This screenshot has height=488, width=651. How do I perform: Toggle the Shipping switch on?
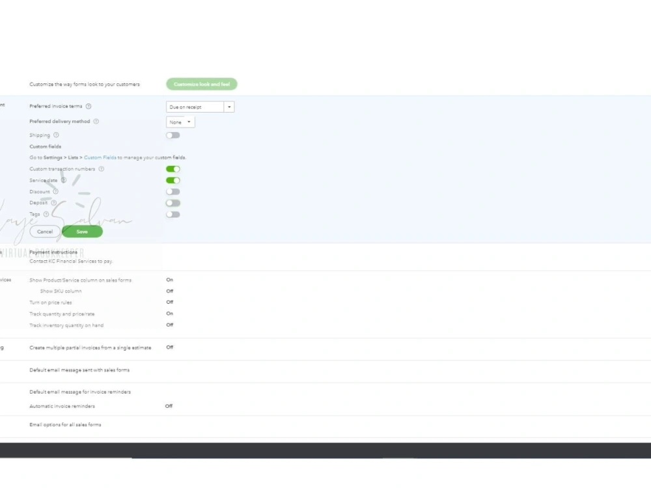coord(173,135)
